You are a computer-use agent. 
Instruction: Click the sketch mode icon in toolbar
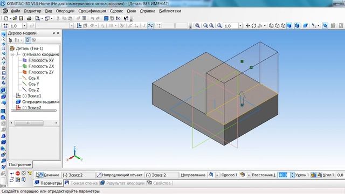coord(79,26)
